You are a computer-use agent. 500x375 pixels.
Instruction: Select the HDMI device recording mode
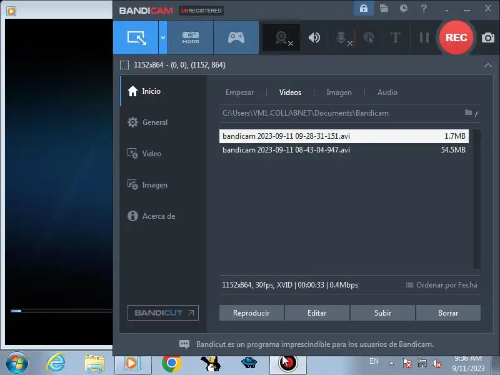click(191, 37)
